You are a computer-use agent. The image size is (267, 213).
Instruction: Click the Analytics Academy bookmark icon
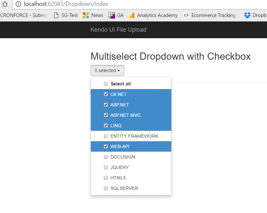point(132,15)
